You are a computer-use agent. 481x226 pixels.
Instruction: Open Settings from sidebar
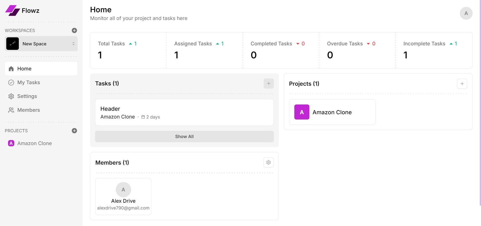click(27, 96)
